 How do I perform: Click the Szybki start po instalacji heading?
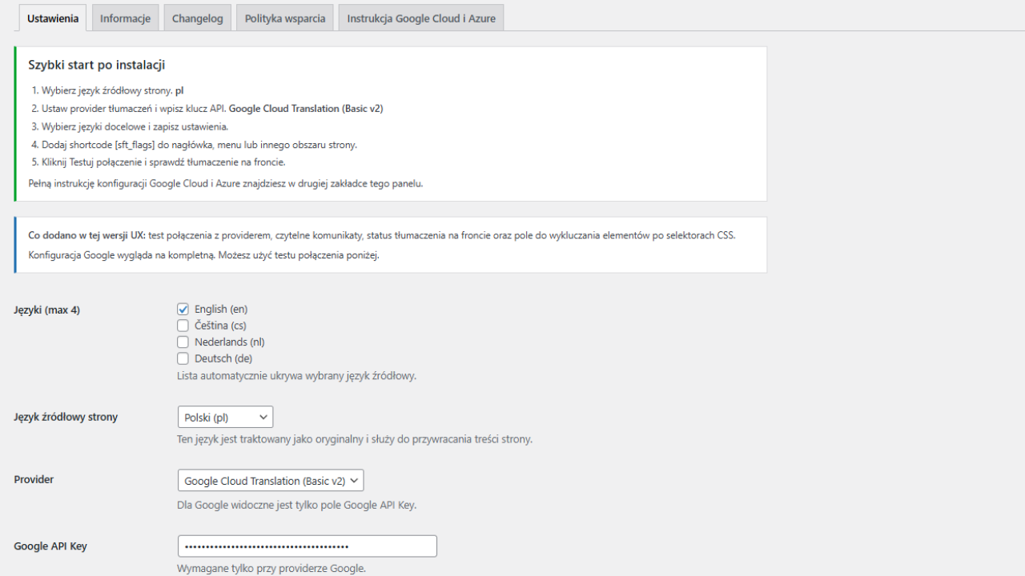point(97,65)
